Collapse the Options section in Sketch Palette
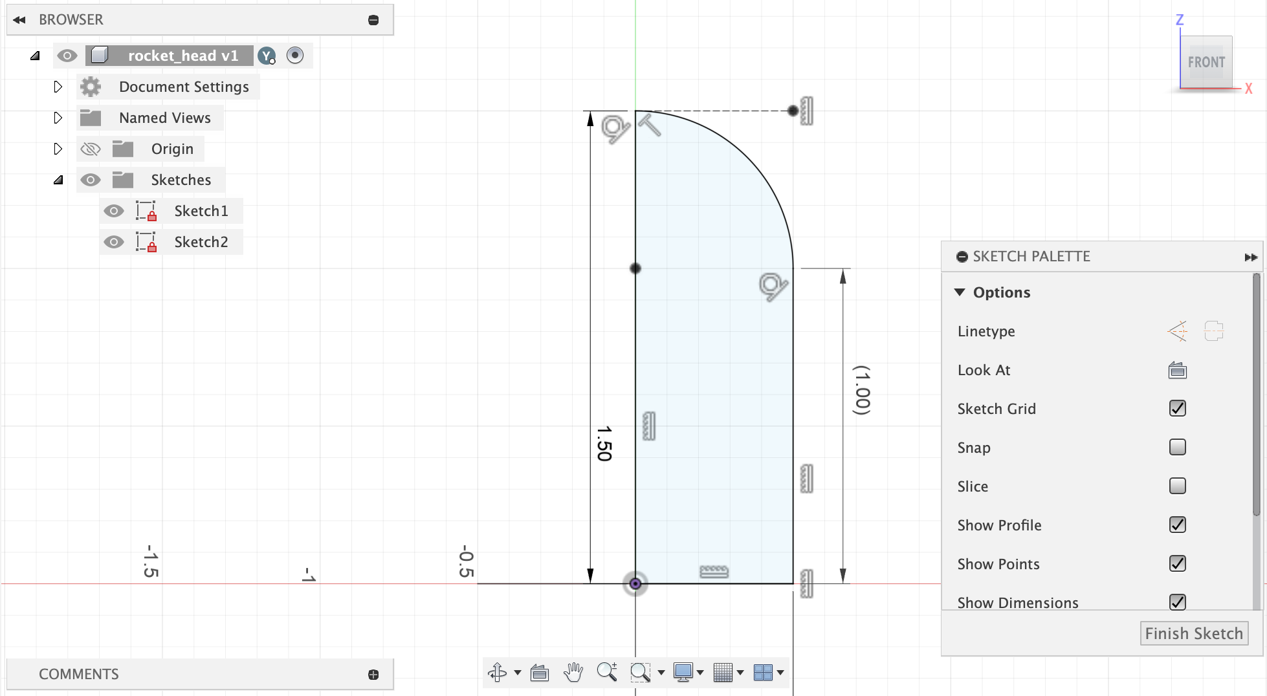The width and height of the screenshot is (1267, 696). point(960,292)
